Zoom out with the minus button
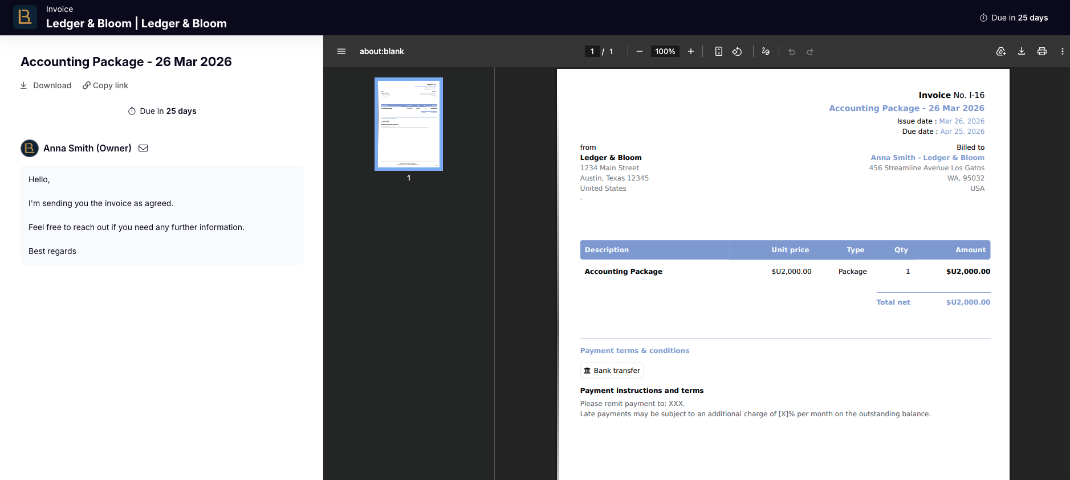The image size is (1070, 480). coord(640,51)
